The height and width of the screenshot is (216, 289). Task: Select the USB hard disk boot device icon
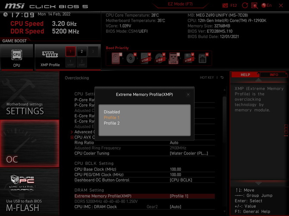(x=145, y=58)
